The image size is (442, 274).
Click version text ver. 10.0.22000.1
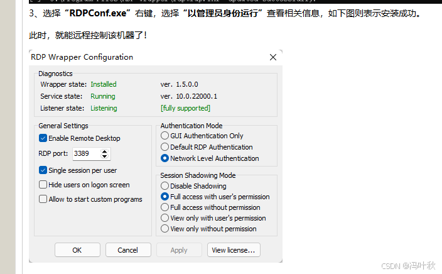point(189,97)
